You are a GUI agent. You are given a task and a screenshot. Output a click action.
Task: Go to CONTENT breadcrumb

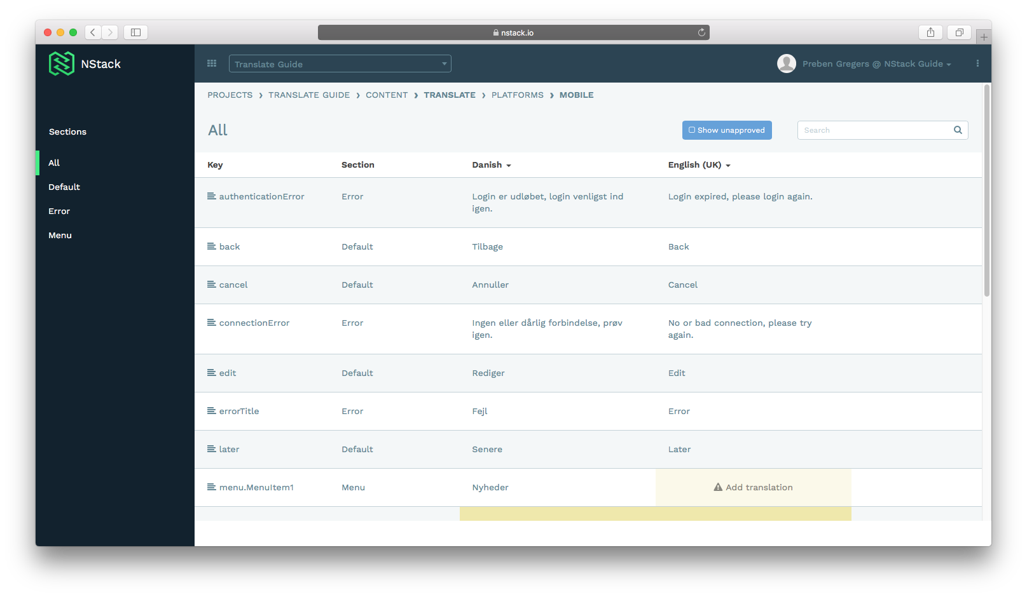387,95
